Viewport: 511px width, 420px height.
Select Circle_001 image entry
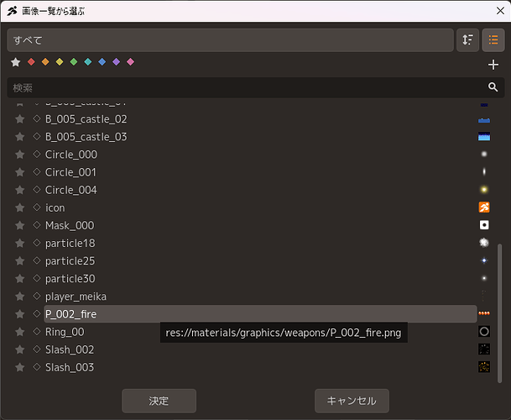(x=260, y=172)
